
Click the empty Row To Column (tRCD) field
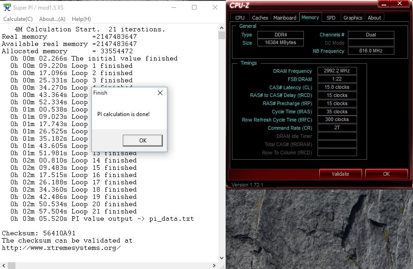pos(337,152)
